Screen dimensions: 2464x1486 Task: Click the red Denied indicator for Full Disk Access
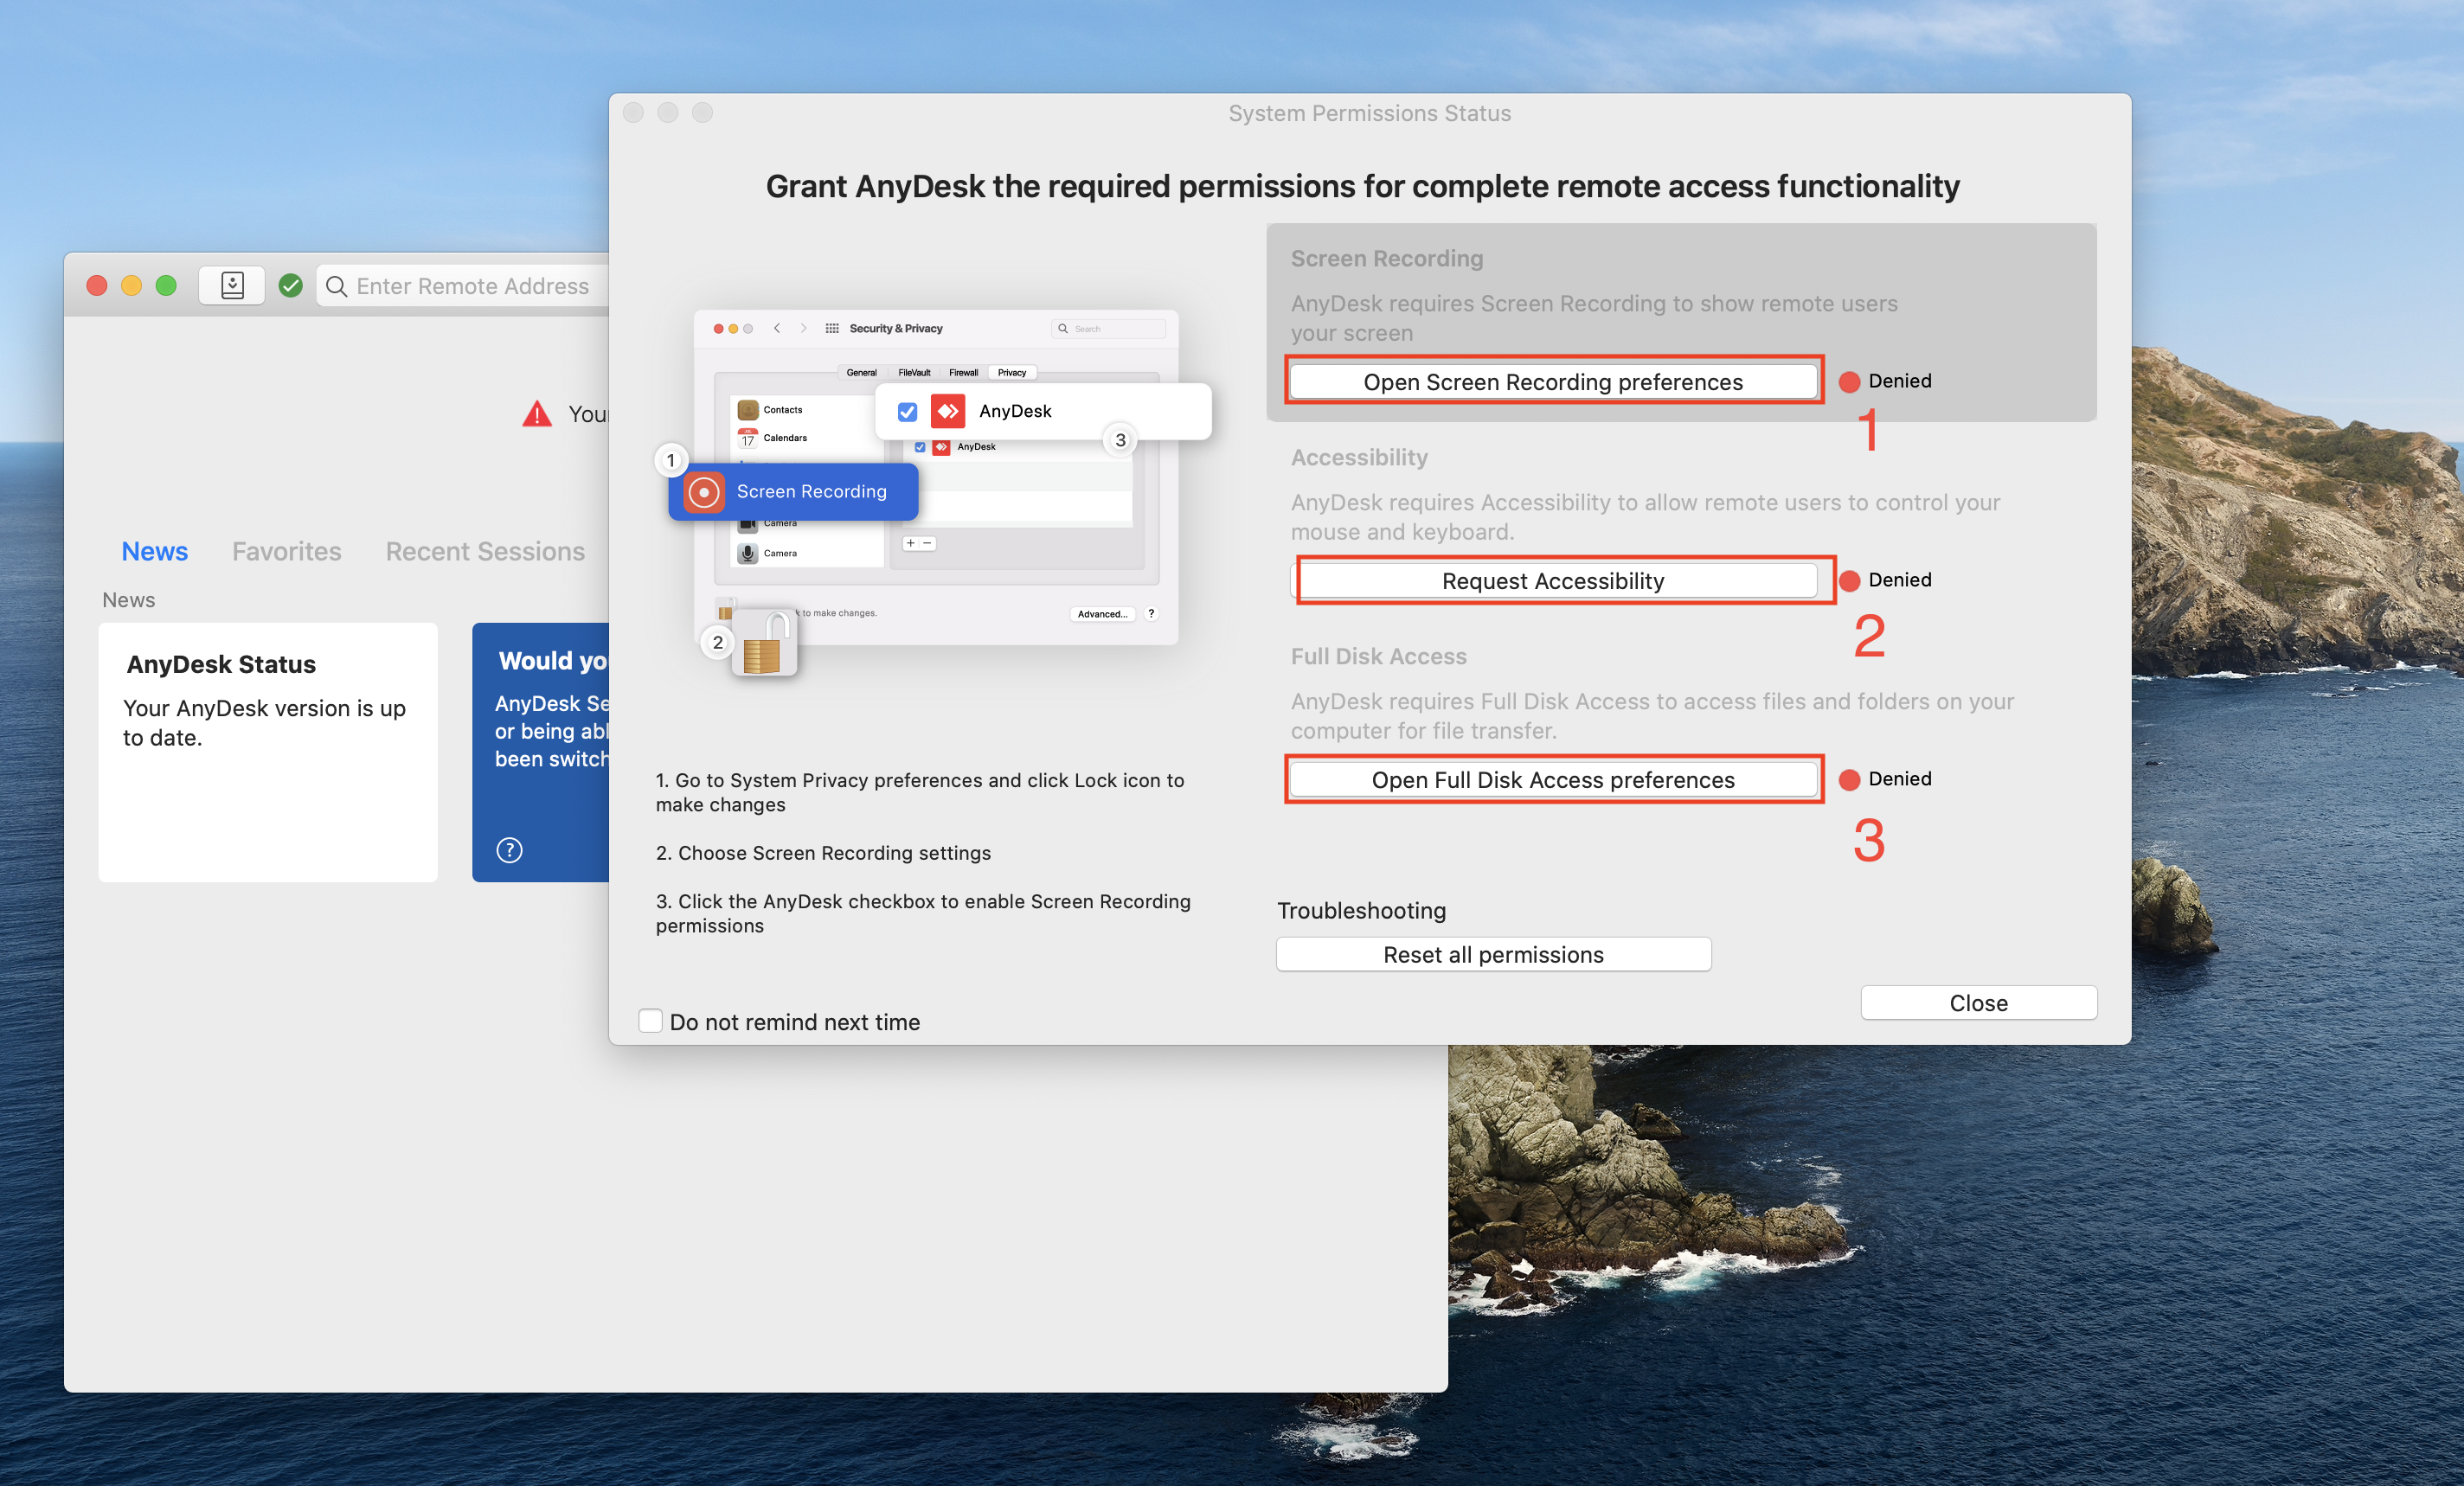tap(1848, 779)
